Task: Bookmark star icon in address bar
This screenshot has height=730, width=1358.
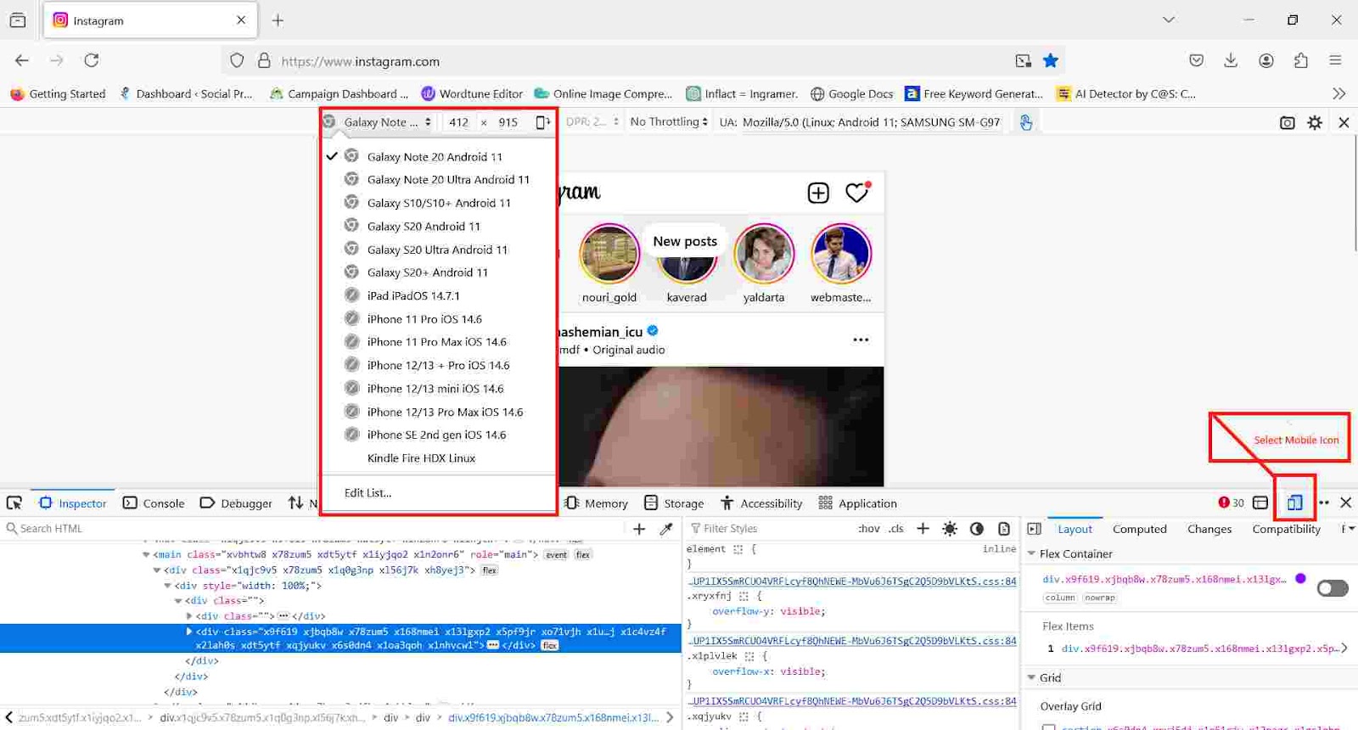Action: [x=1051, y=60]
